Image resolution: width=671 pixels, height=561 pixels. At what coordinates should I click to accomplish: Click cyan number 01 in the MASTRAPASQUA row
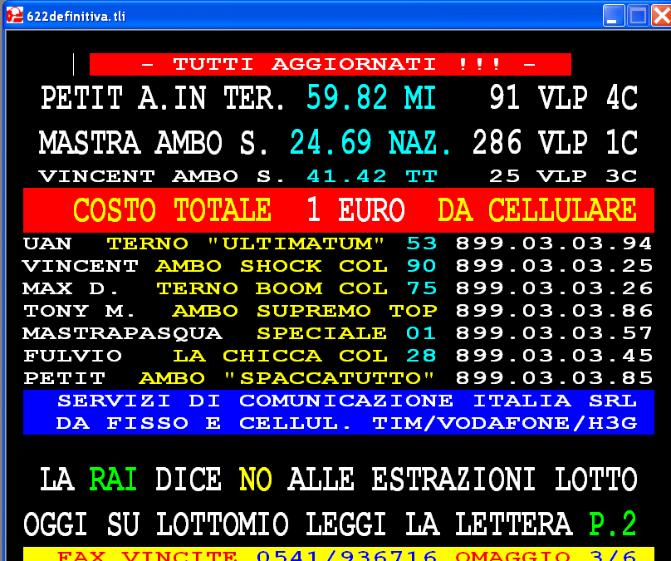[x=422, y=333]
